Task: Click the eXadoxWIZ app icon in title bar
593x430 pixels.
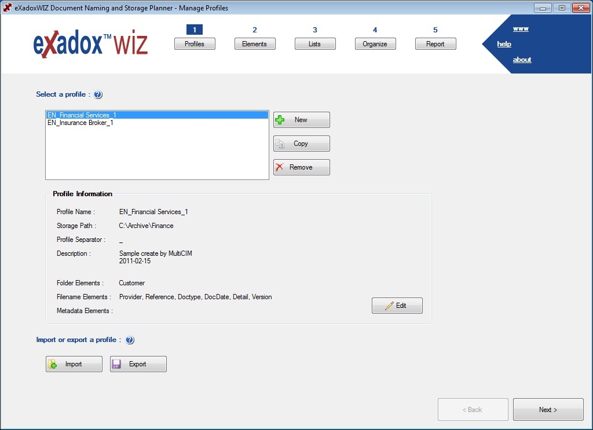Action: click(8, 8)
